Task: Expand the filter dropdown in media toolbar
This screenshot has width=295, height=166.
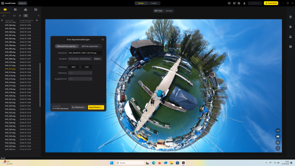Action: [x=4, y=16]
